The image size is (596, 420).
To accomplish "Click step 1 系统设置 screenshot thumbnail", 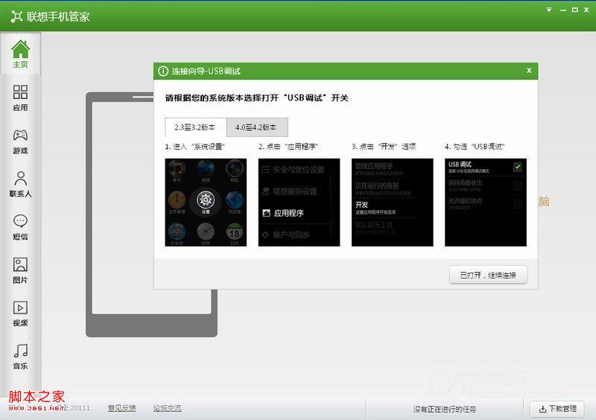I will tap(206, 203).
